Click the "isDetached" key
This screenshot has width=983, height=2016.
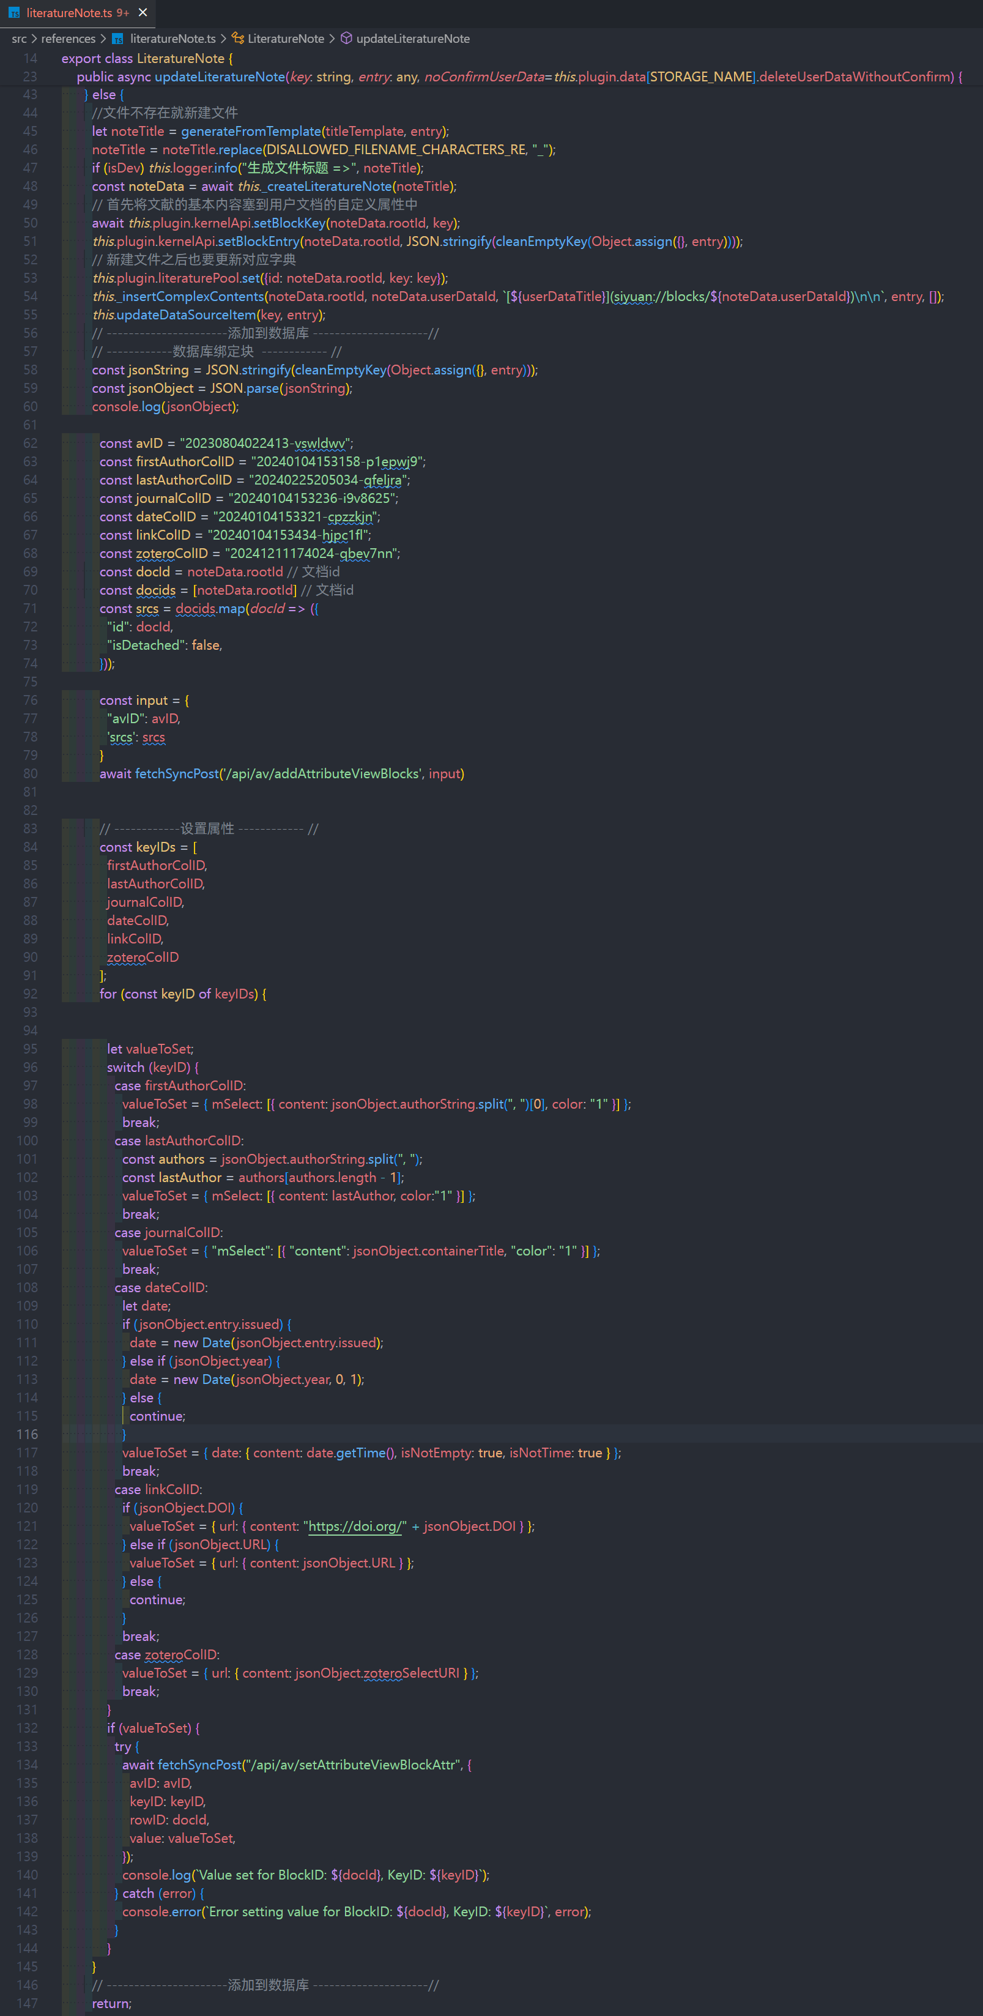pos(146,645)
